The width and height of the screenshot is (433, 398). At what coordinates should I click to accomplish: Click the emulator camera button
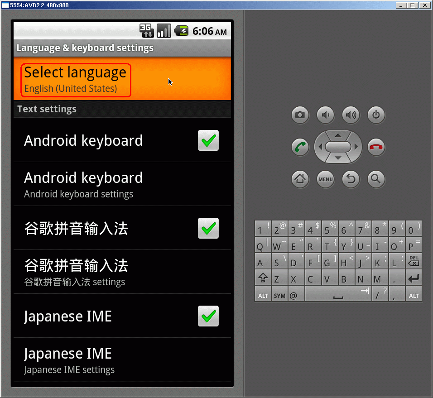click(300, 115)
